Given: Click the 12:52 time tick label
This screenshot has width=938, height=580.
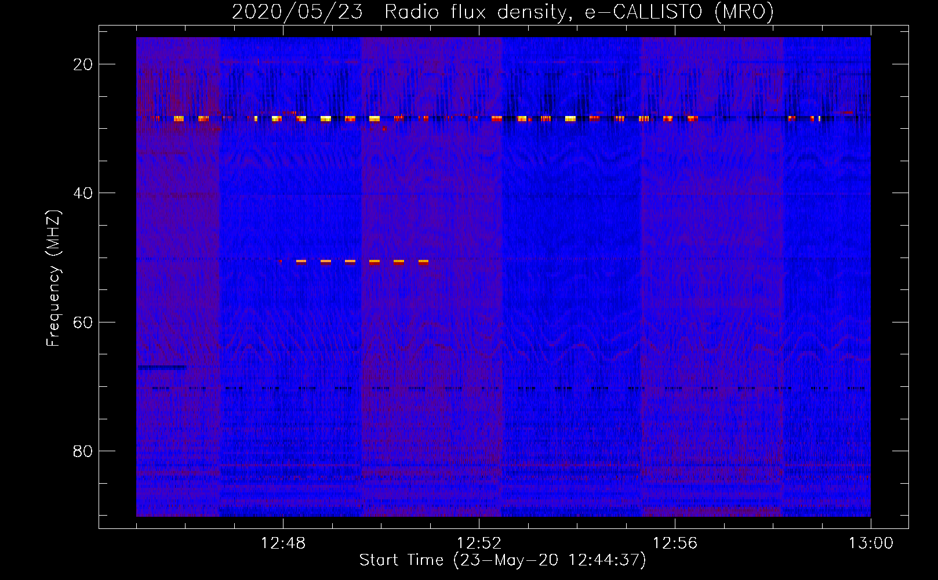Looking at the screenshot, I should pos(479,543).
